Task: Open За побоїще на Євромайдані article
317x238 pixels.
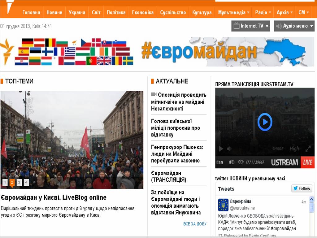Action: point(176,202)
